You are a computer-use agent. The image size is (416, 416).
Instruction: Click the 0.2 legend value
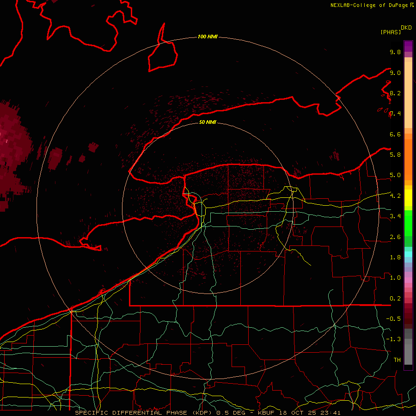[395, 299]
